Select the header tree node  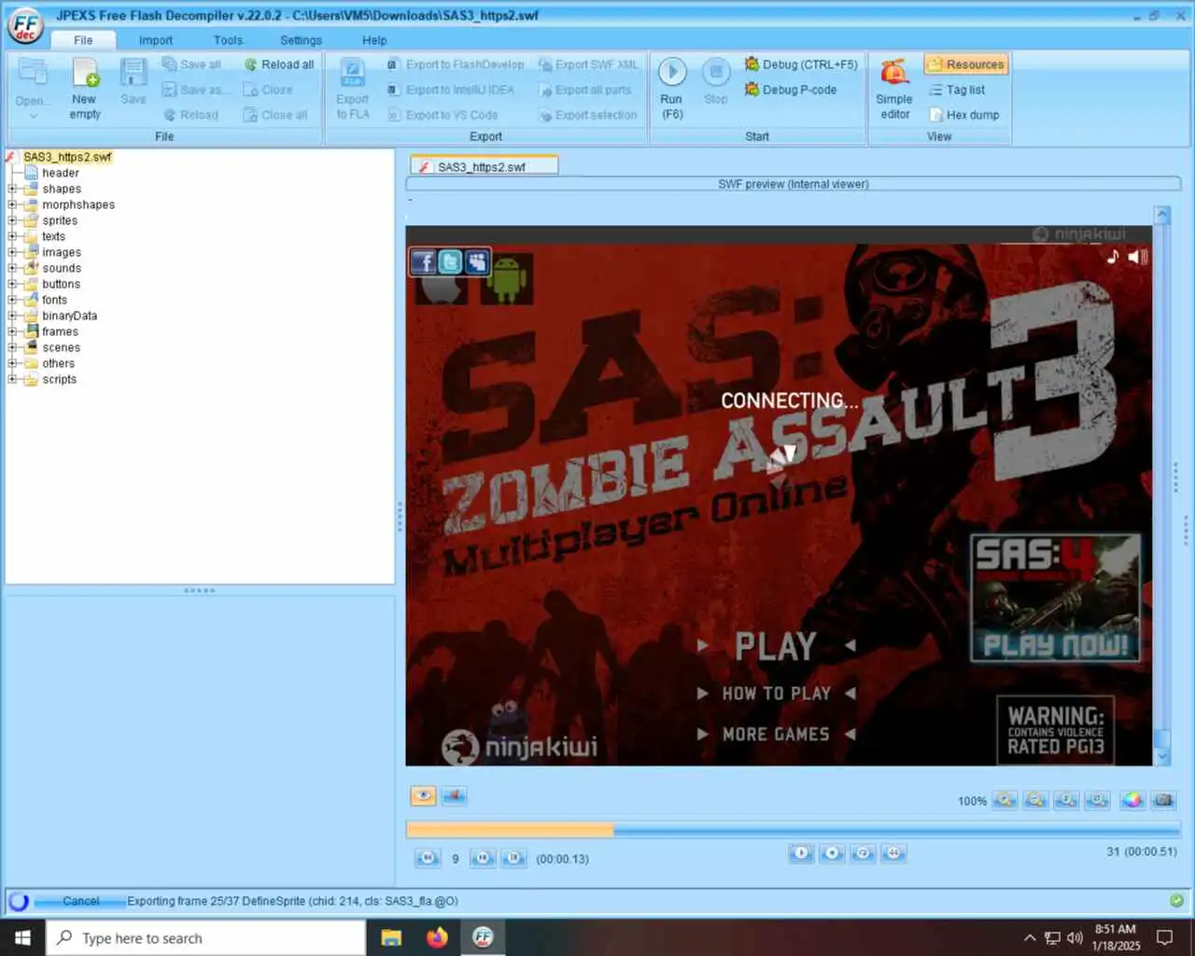(60, 173)
